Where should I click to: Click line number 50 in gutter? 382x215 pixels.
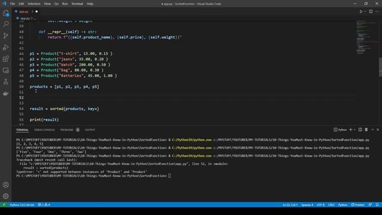21,87
